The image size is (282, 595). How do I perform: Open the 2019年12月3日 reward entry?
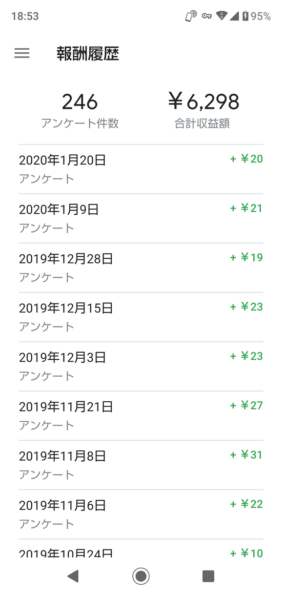(141, 366)
